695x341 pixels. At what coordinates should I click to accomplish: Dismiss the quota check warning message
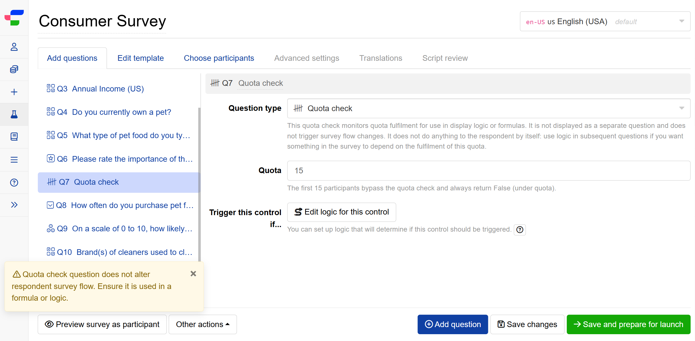[193, 274]
